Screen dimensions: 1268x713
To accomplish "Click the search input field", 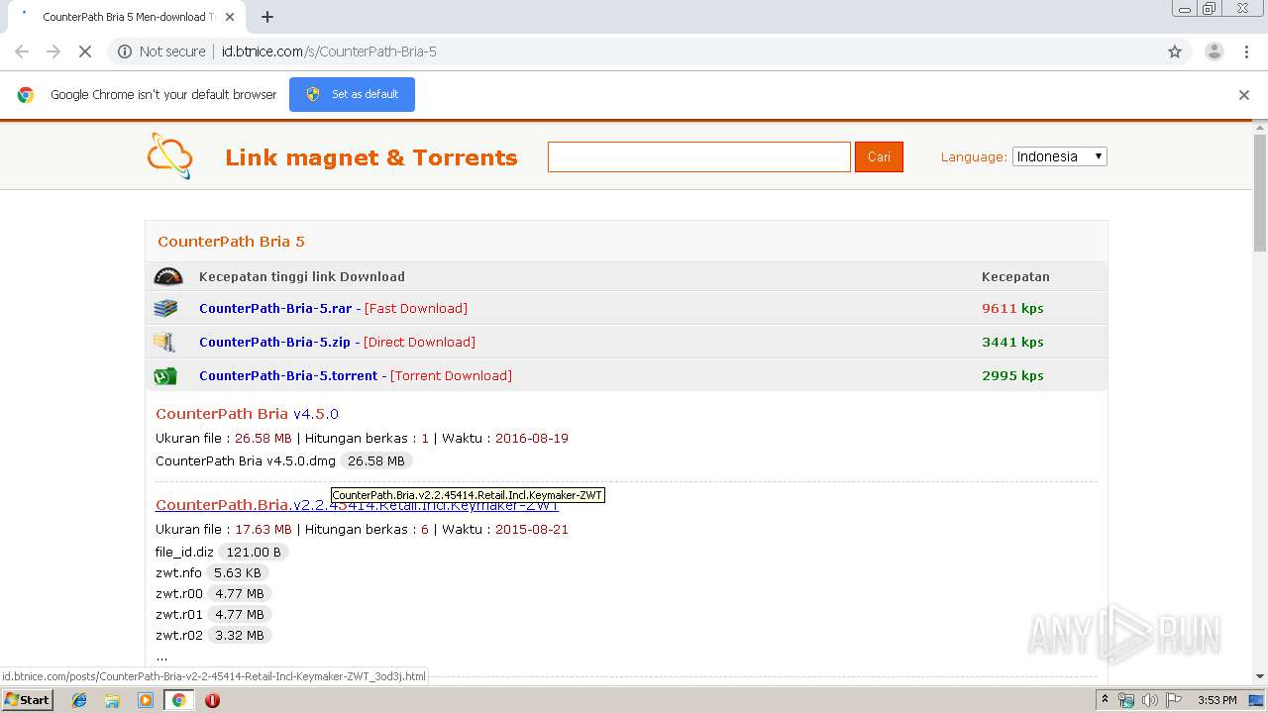I will point(699,156).
